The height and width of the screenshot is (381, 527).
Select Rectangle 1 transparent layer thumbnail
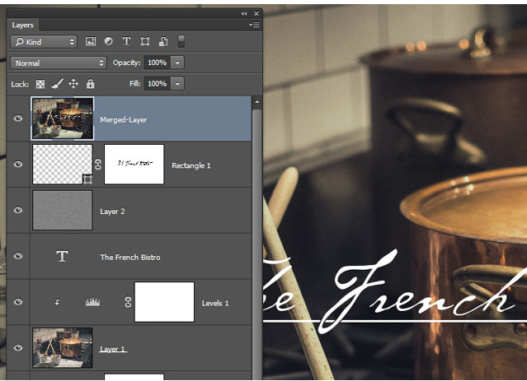[x=63, y=165]
